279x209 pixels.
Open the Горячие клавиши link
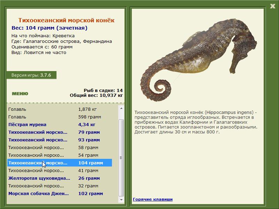tap(153, 199)
